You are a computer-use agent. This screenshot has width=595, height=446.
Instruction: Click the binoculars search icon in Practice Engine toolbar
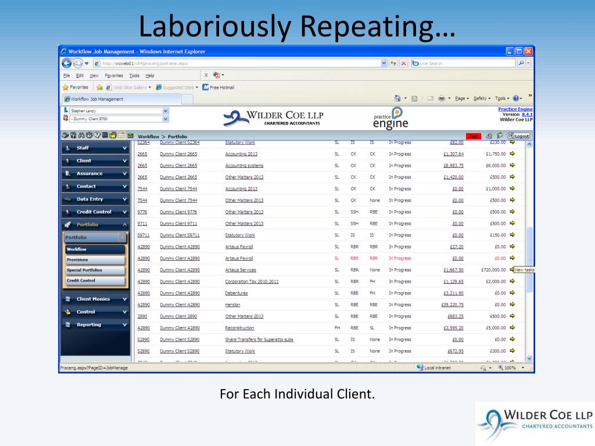click(81, 135)
